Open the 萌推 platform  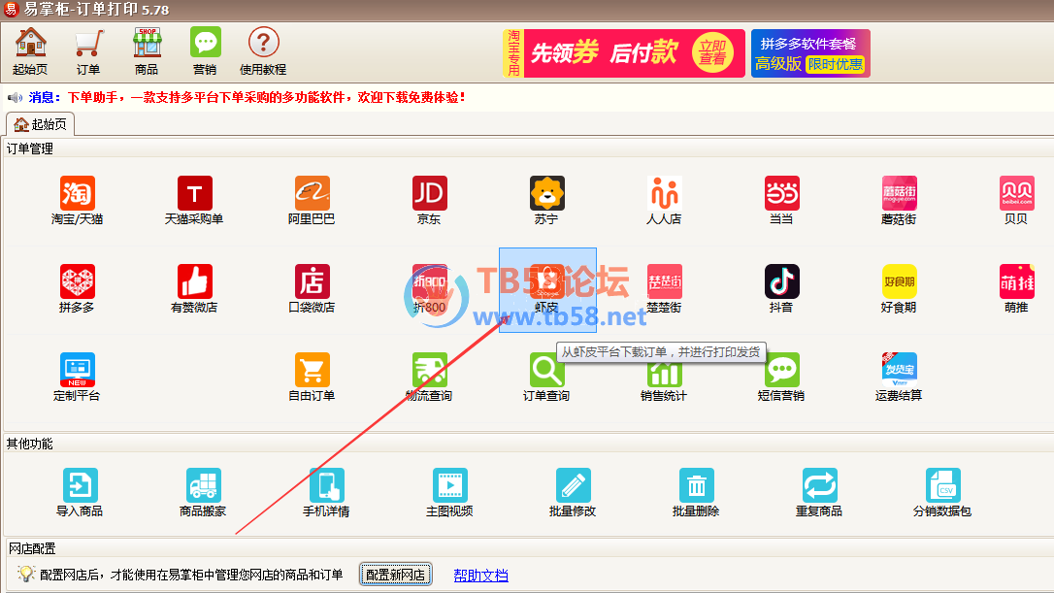1016,289
